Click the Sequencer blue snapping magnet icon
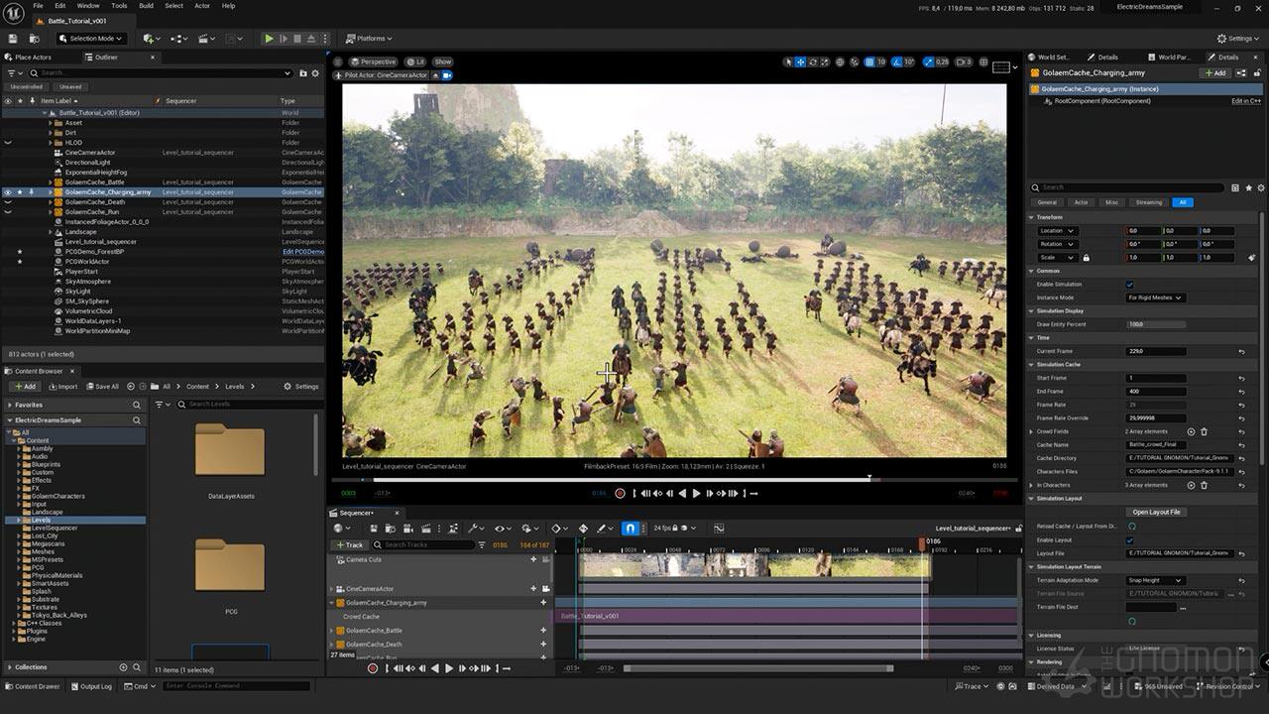The width and height of the screenshot is (1269, 714). coord(631,529)
